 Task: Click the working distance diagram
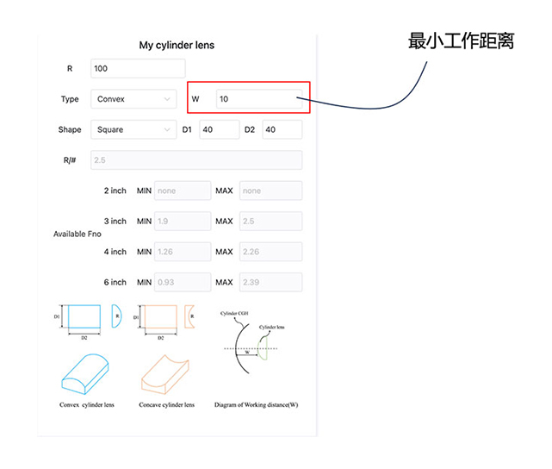256,349
